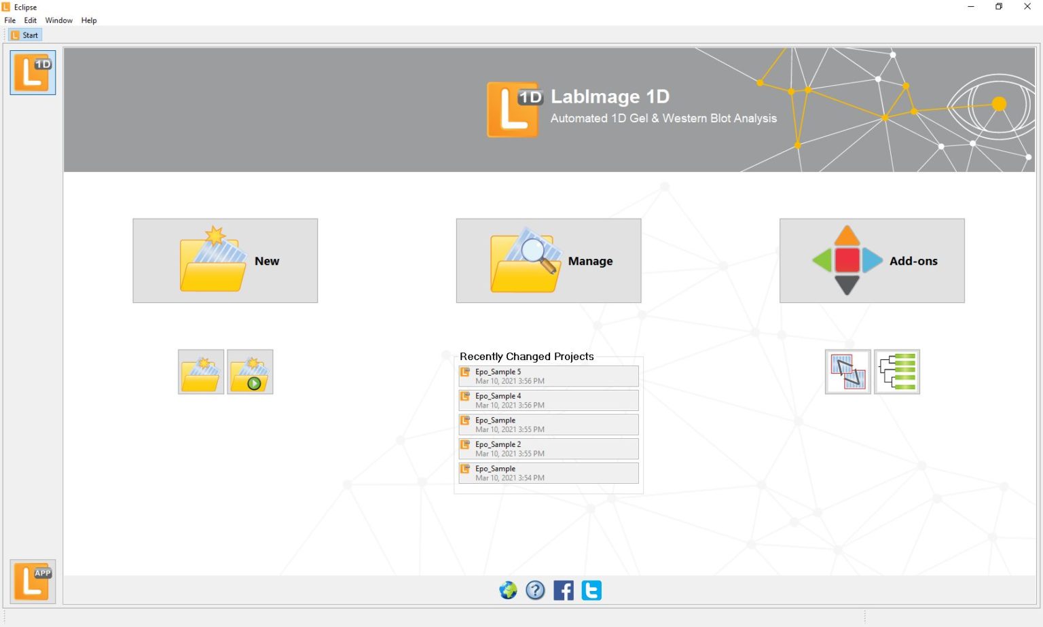The height and width of the screenshot is (627, 1043).
Task: Open recent project Epo_Sample 5
Action: click(x=548, y=376)
